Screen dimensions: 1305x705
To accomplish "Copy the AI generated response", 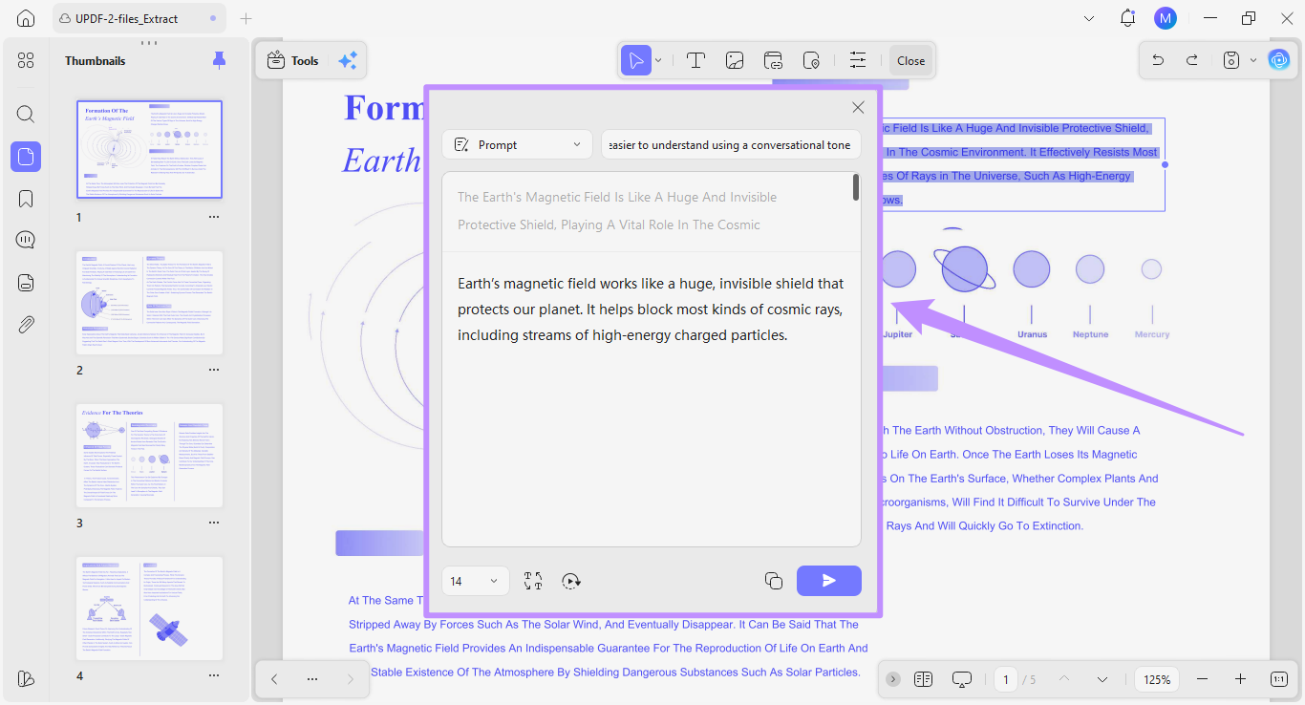I will tap(774, 581).
